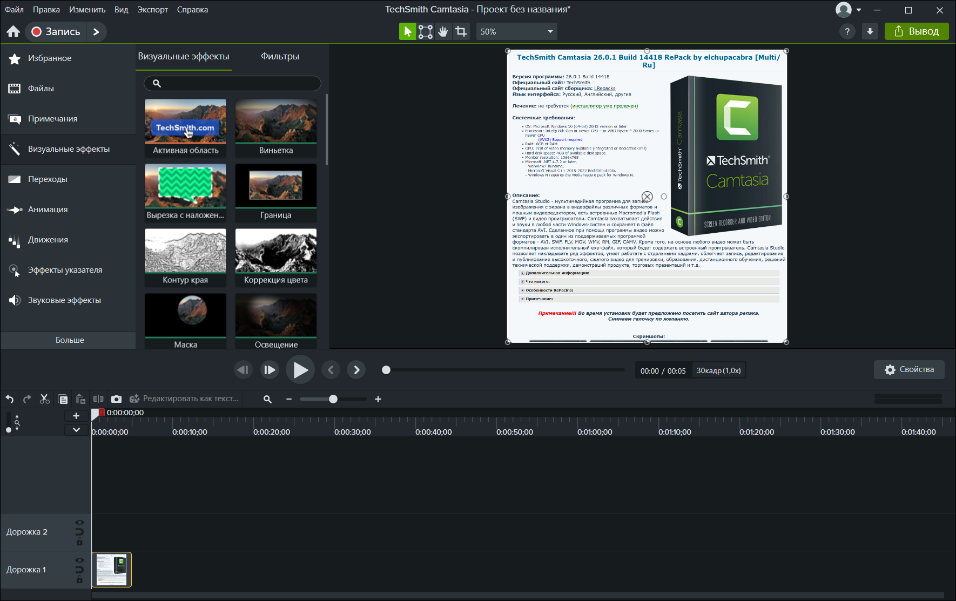The image size is (956, 601).
Task: Toggle magnetic snapping on Дорожка 1
Action: click(79, 570)
